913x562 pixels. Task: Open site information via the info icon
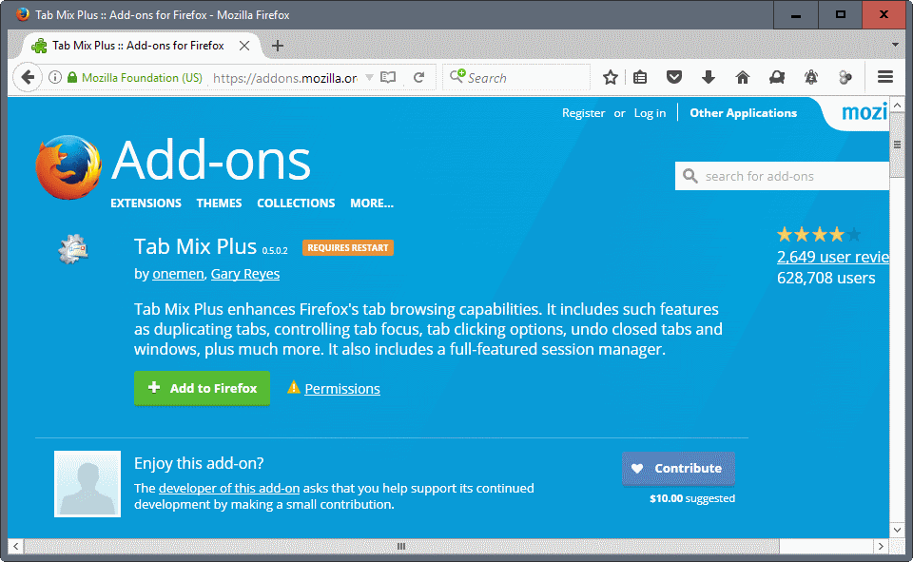55,77
